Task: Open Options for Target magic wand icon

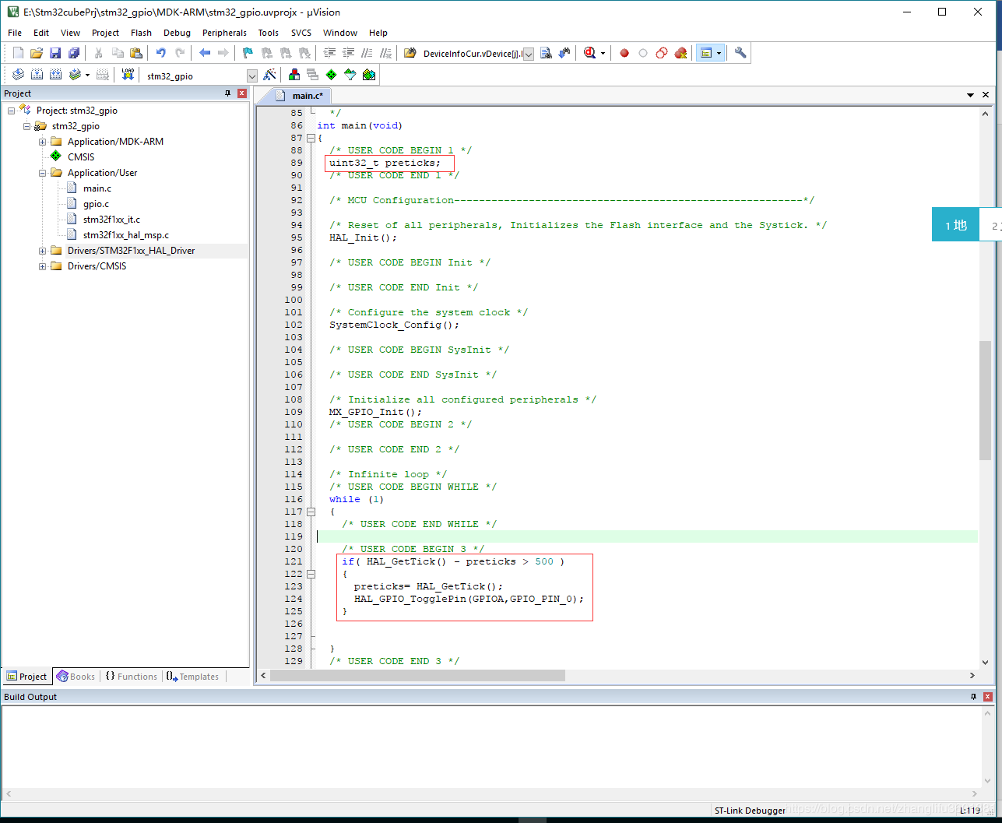Action: [269, 75]
